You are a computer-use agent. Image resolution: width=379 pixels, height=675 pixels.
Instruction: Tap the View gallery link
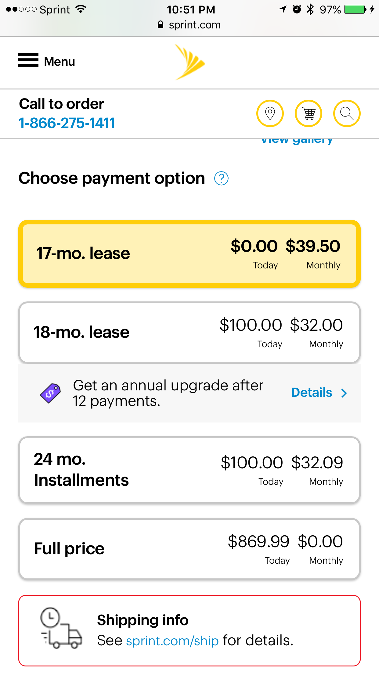pos(297,140)
